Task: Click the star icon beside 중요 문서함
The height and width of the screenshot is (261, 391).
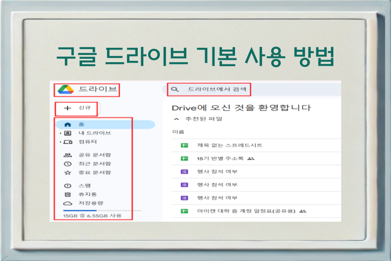Action: coord(68,173)
